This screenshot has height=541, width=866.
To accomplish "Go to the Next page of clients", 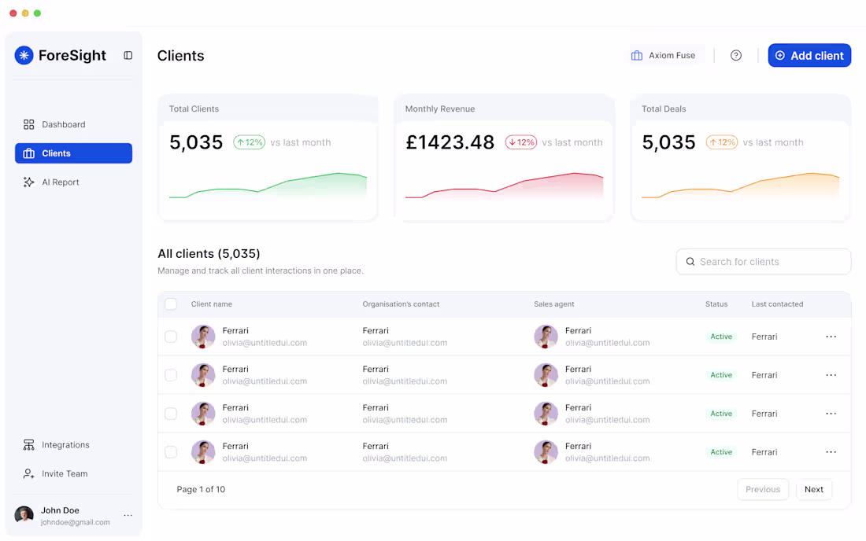I will pyautogui.click(x=813, y=489).
